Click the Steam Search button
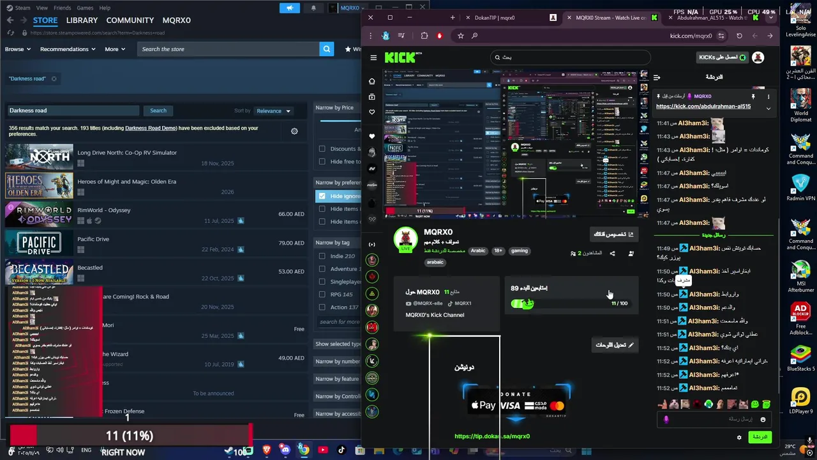 158,111
